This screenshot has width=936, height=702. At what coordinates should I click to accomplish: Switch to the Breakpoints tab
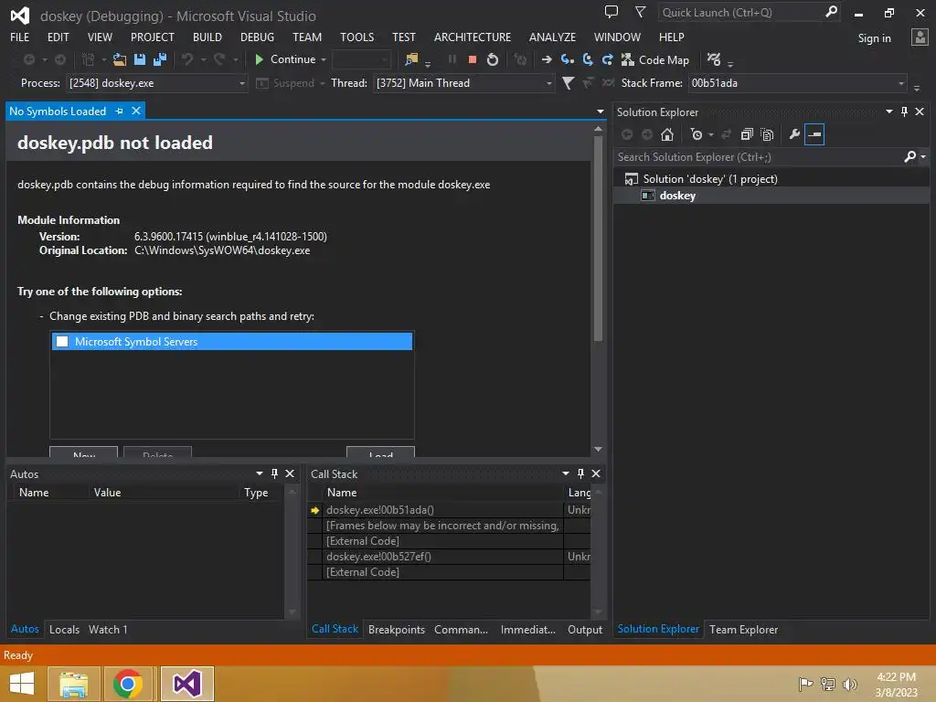tap(397, 629)
